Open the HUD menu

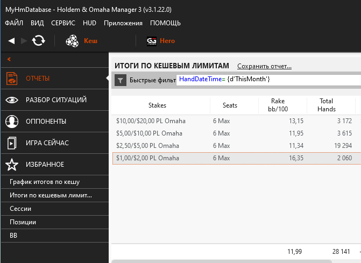pos(89,23)
